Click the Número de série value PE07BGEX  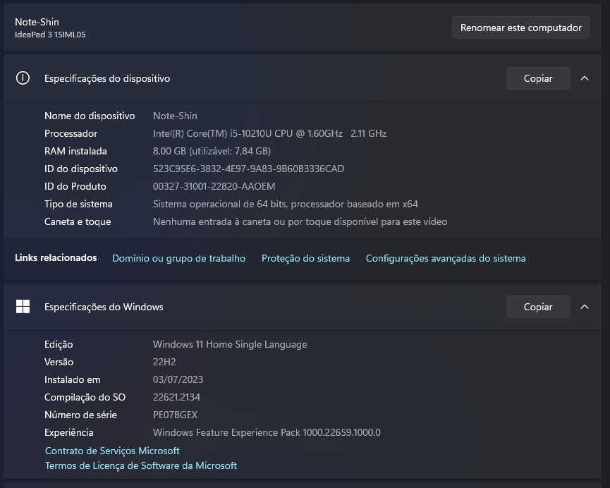tap(175, 415)
